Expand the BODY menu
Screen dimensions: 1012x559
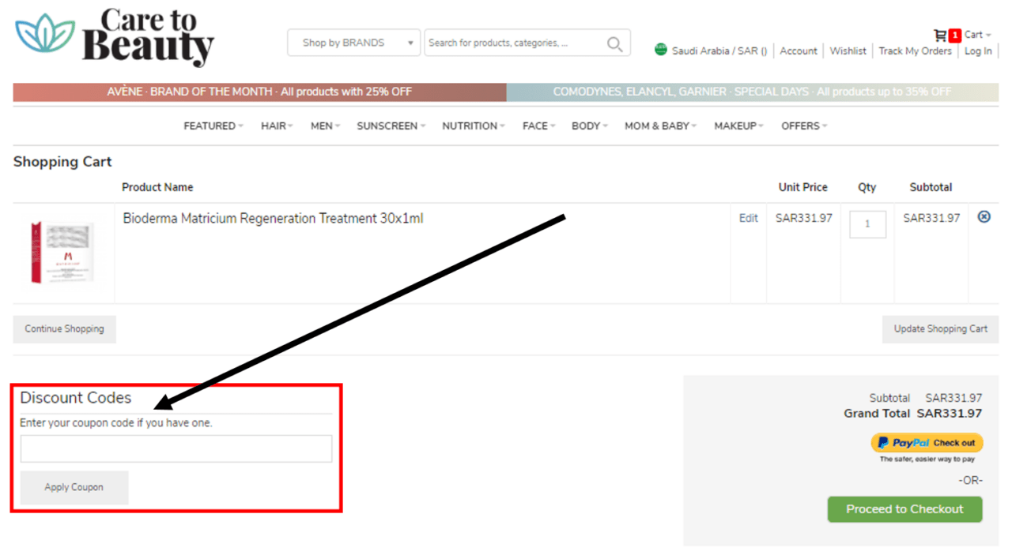click(x=590, y=126)
